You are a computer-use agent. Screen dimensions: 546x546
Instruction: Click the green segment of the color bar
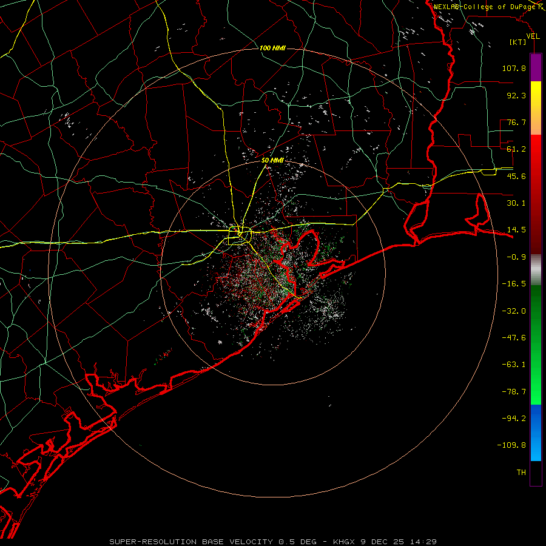click(x=536, y=345)
